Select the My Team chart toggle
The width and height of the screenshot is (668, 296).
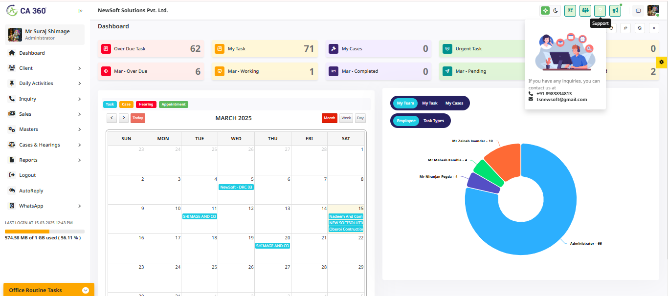(x=405, y=103)
